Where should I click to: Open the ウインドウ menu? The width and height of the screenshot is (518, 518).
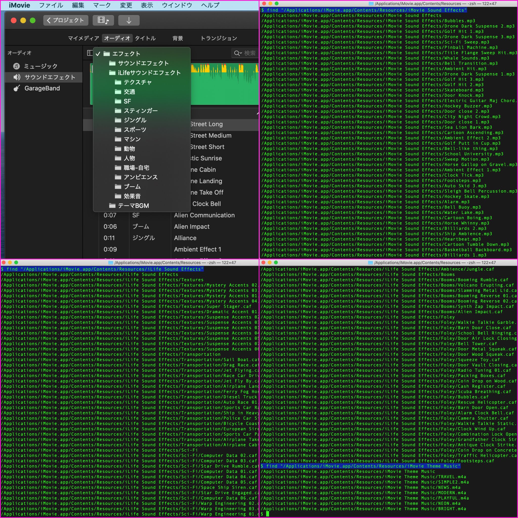pos(177,5)
